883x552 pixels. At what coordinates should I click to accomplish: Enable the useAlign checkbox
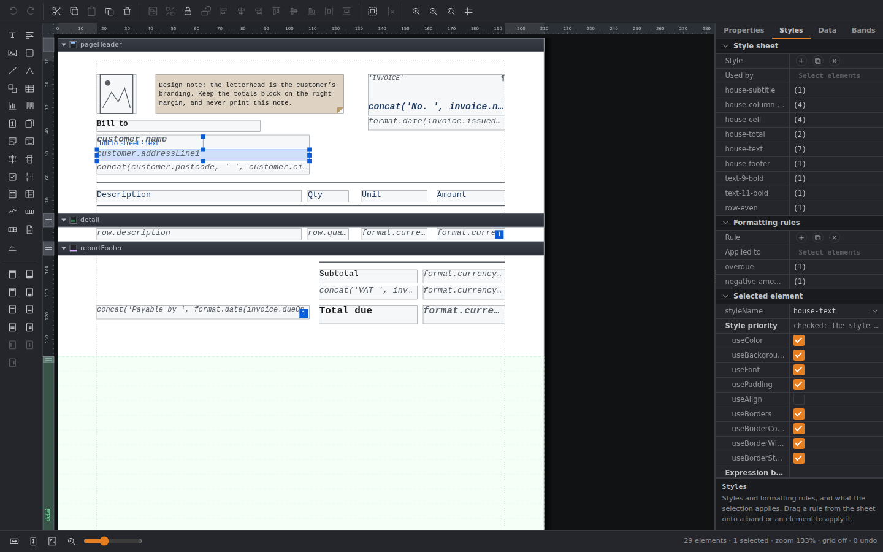point(798,399)
